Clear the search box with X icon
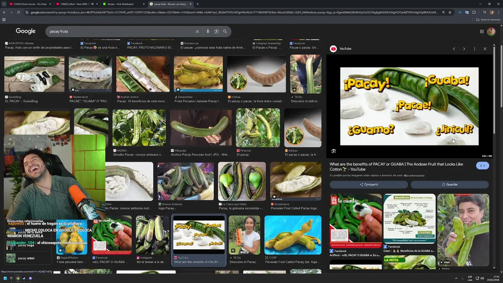The image size is (503, 283). pos(197,31)
